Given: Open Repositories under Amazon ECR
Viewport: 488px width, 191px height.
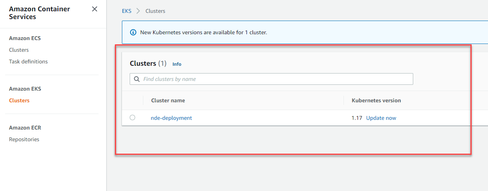Looking at the screenshot, I should pyautogui.click(x=24, y=139).
